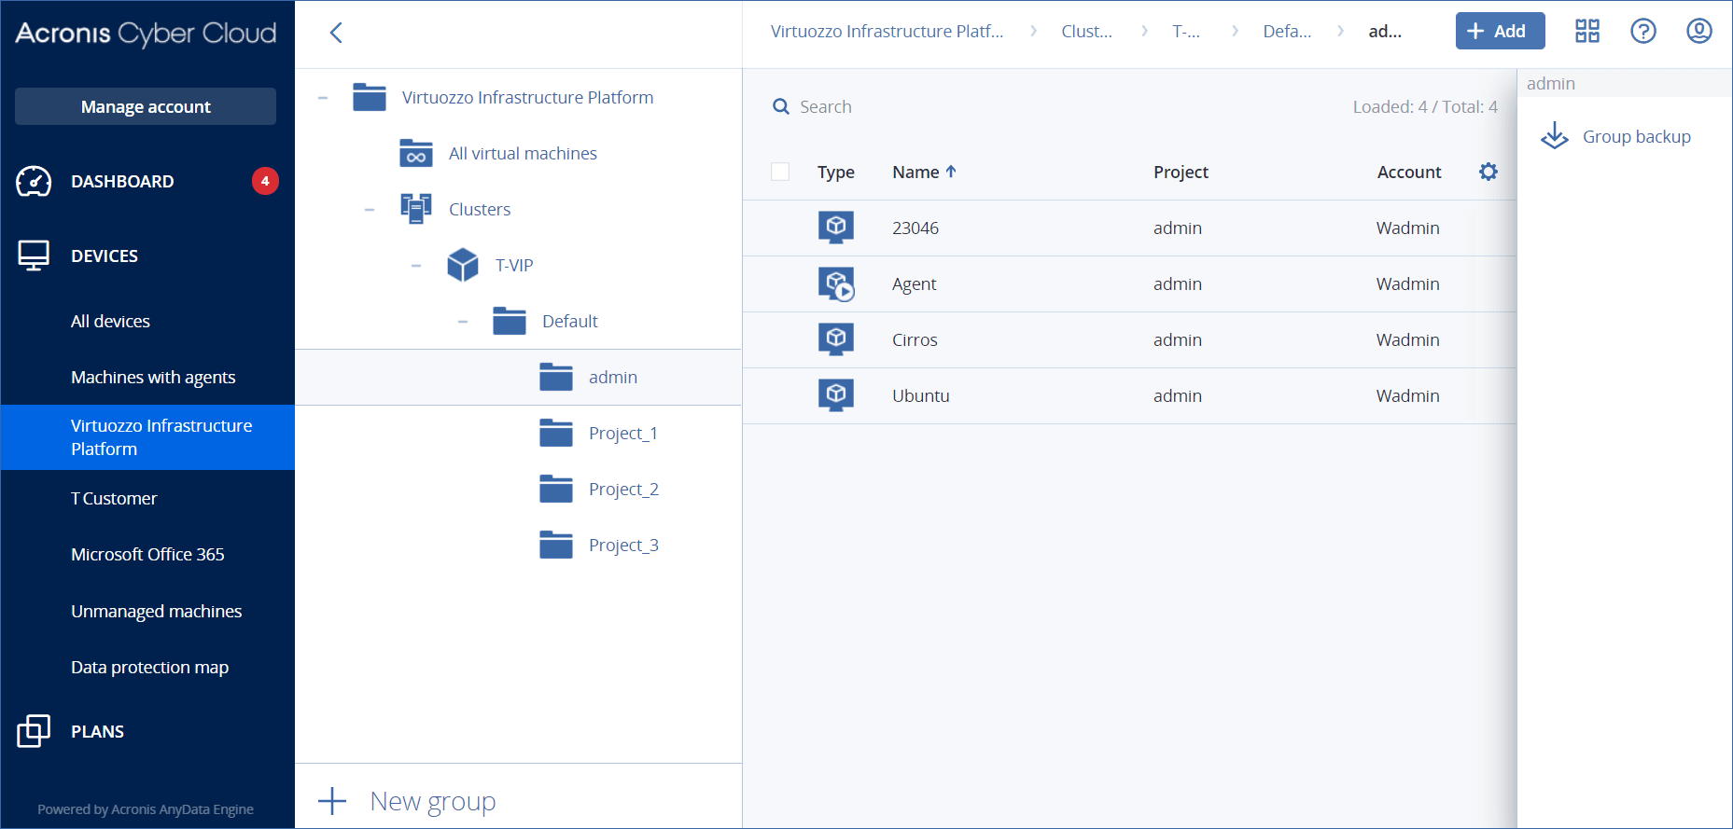Go to Microsoft Office 365 section
The width and height of the screenshot is (1733, 829).
tap(147, 554)
